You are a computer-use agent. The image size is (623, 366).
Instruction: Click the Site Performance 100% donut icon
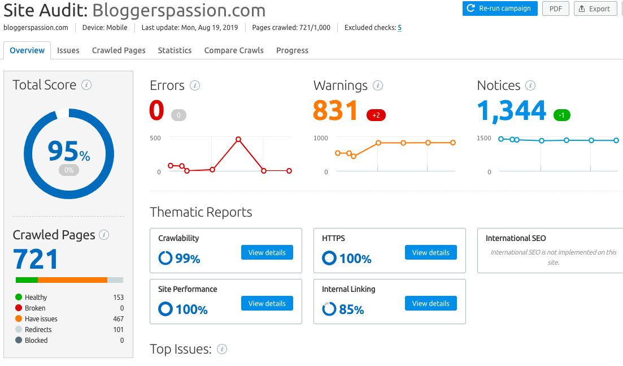165,309
